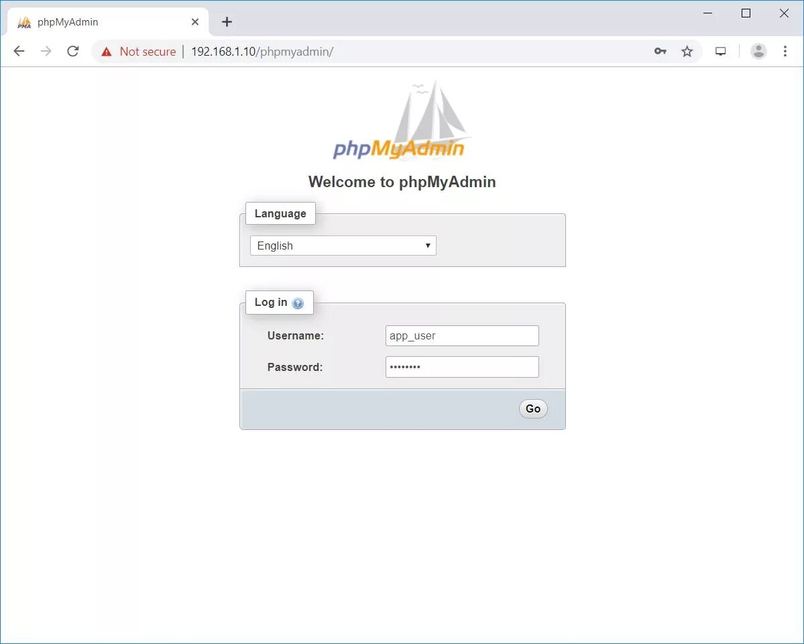Click 'Welcome to phpMyAdmin' heading

pos(402,182)
